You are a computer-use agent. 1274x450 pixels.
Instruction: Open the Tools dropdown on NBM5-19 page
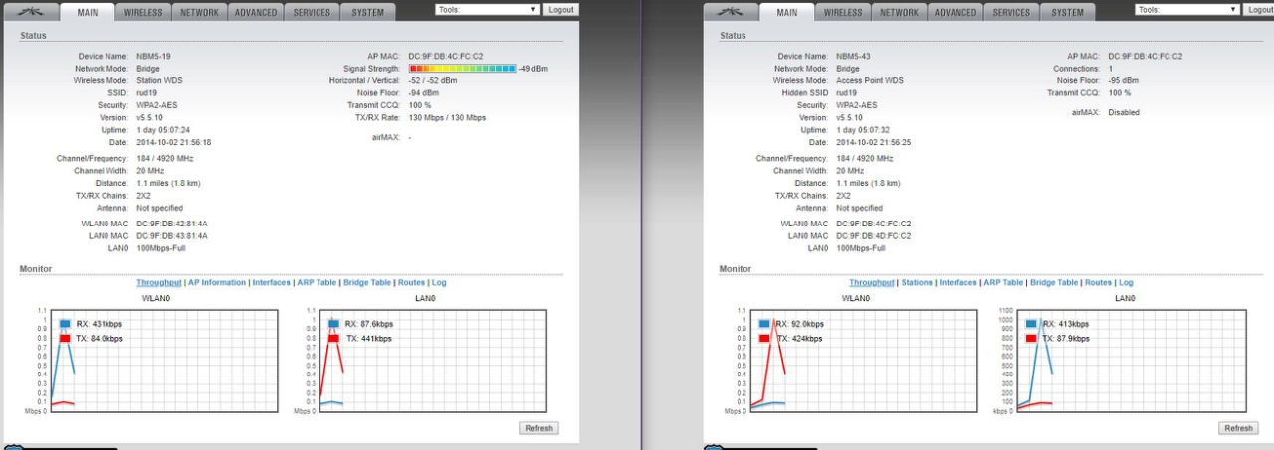click(x=489, y=9)
